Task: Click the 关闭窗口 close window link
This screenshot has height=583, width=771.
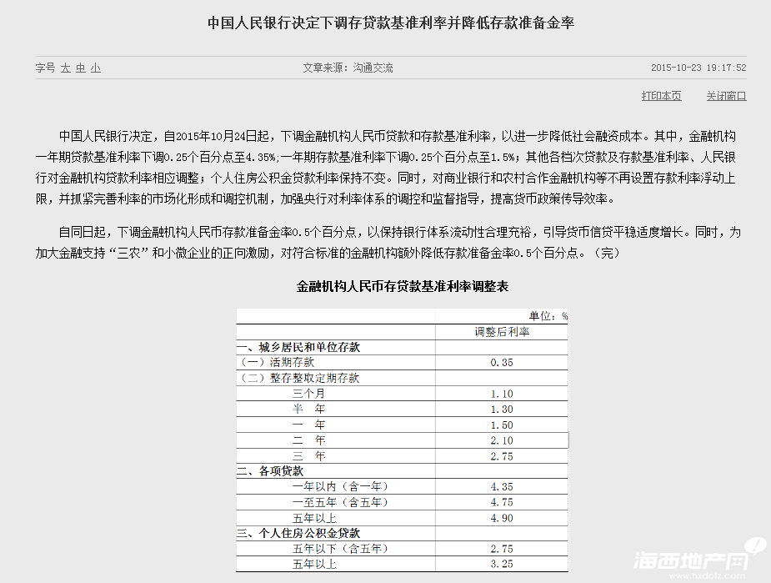Action: (726, 96)
